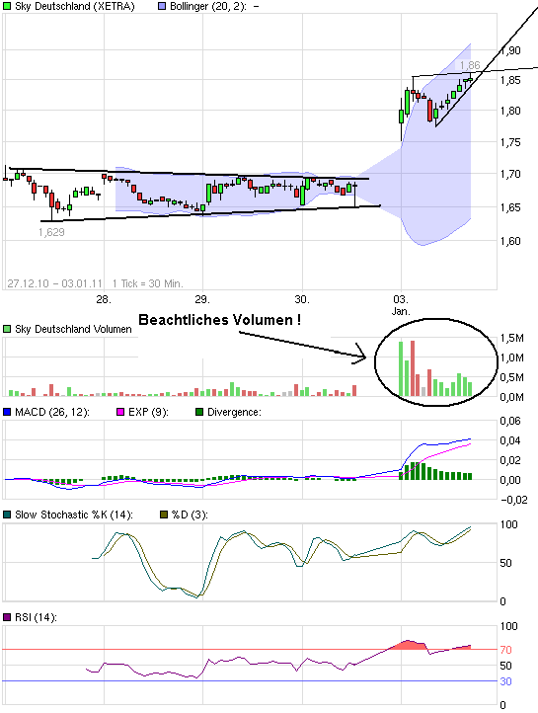
Task: Click the 0,5M volume axis value
Action: pos(512,378)
